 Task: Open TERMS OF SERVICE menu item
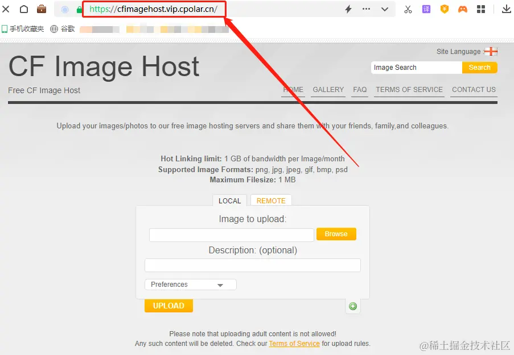[x=409, y=90]
